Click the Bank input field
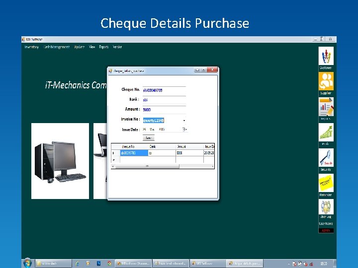Screen dimensions: 358x268 [164, 100]
